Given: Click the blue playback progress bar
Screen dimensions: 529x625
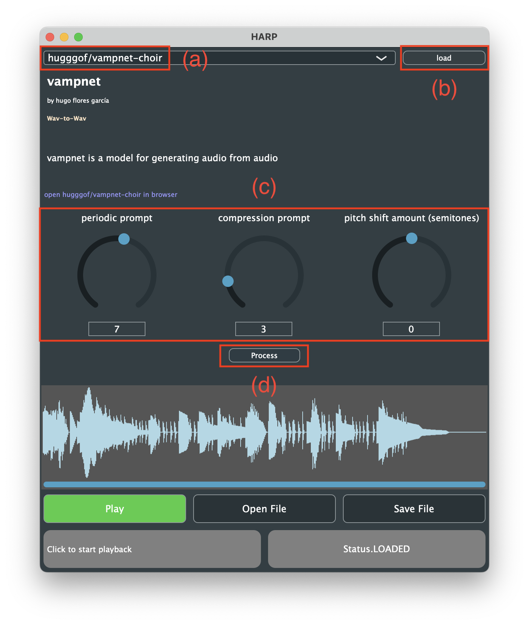Looking at the screenshot, I should [x=264, y=484].
